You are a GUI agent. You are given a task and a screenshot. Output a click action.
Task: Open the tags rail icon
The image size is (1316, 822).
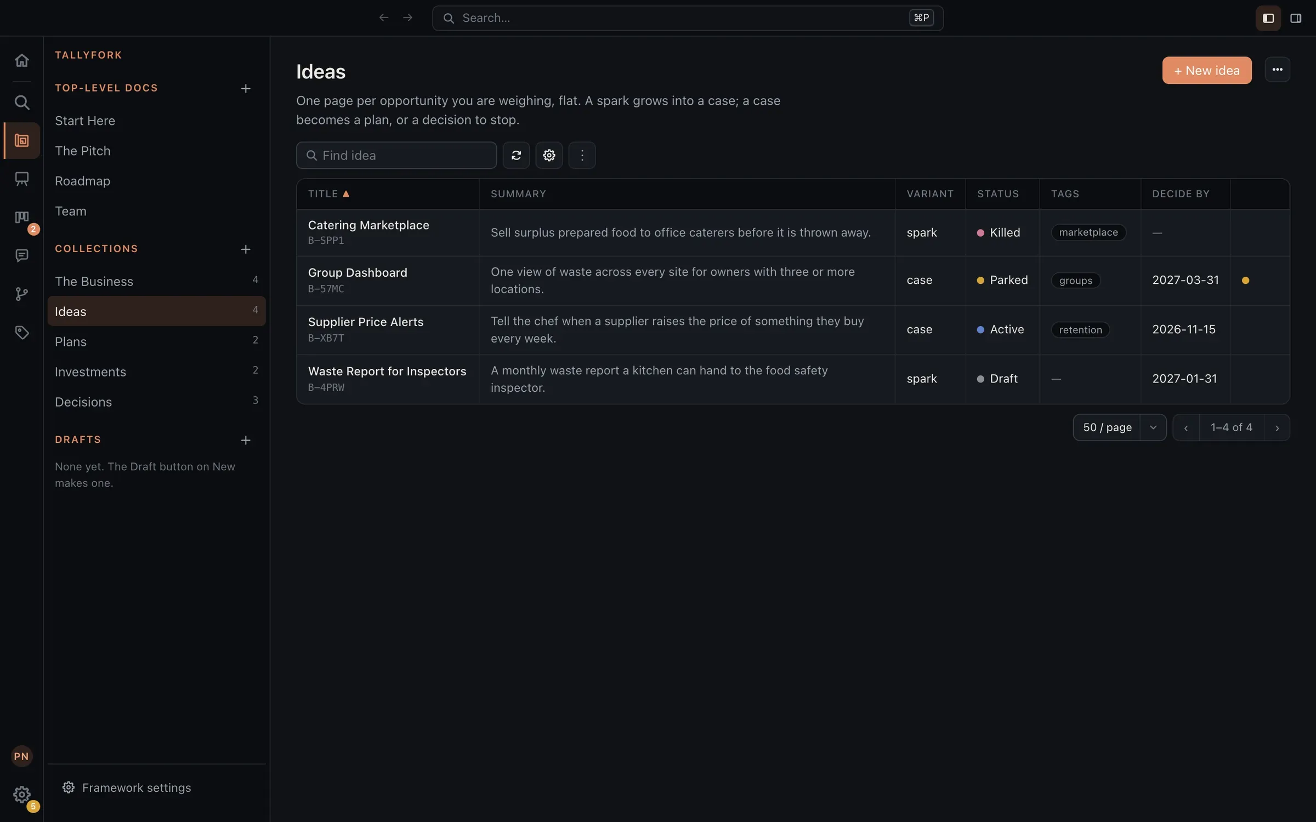21,333
